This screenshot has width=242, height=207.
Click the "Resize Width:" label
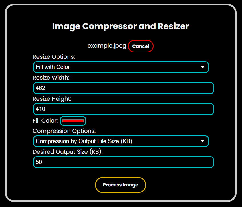tap(51, 78)
